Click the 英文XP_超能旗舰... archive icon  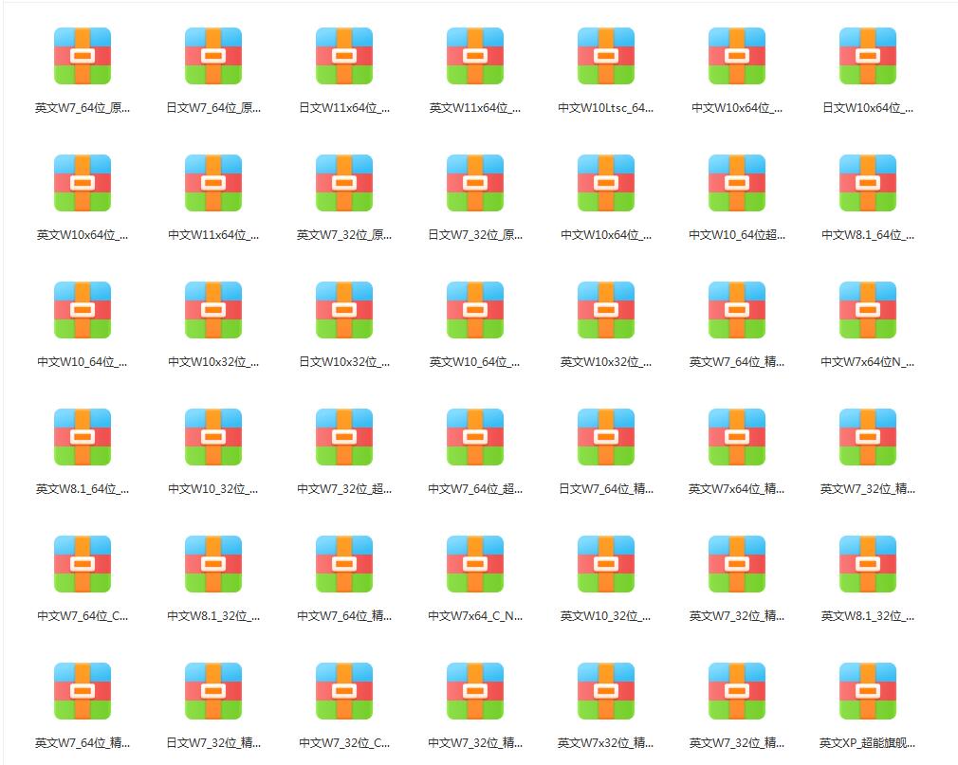point(868,691)
